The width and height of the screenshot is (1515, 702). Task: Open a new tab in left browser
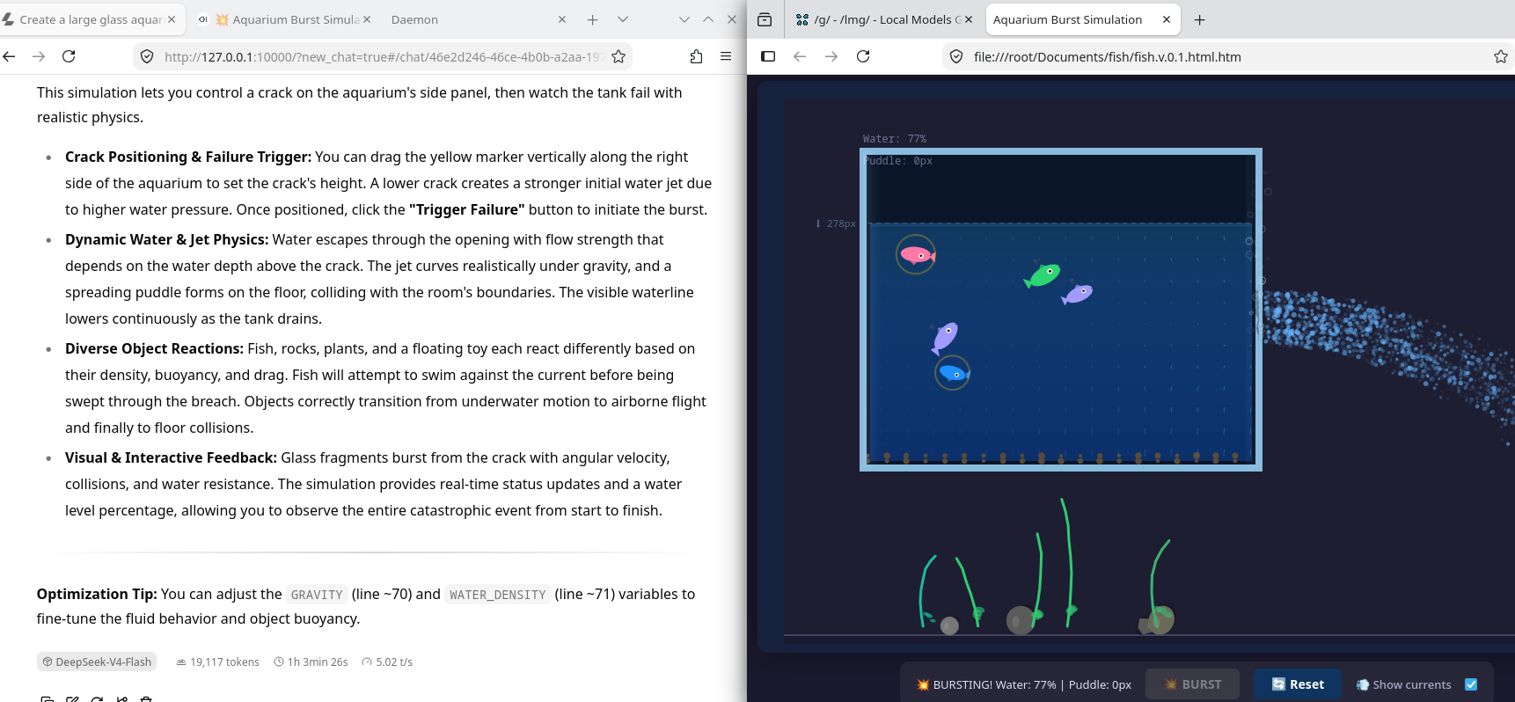[x=593, y=19]
